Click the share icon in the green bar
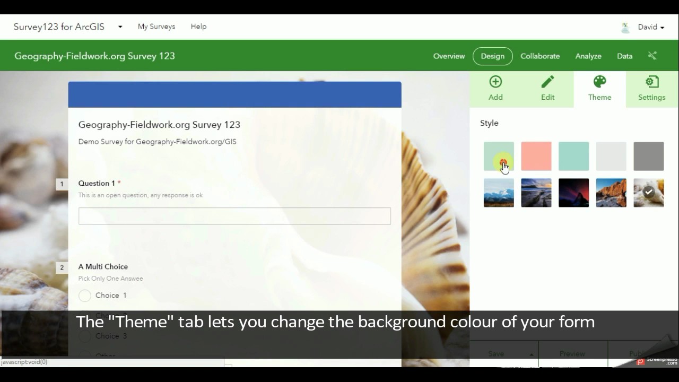This screenshot has width=679, height=382. [x=652, y=56]
